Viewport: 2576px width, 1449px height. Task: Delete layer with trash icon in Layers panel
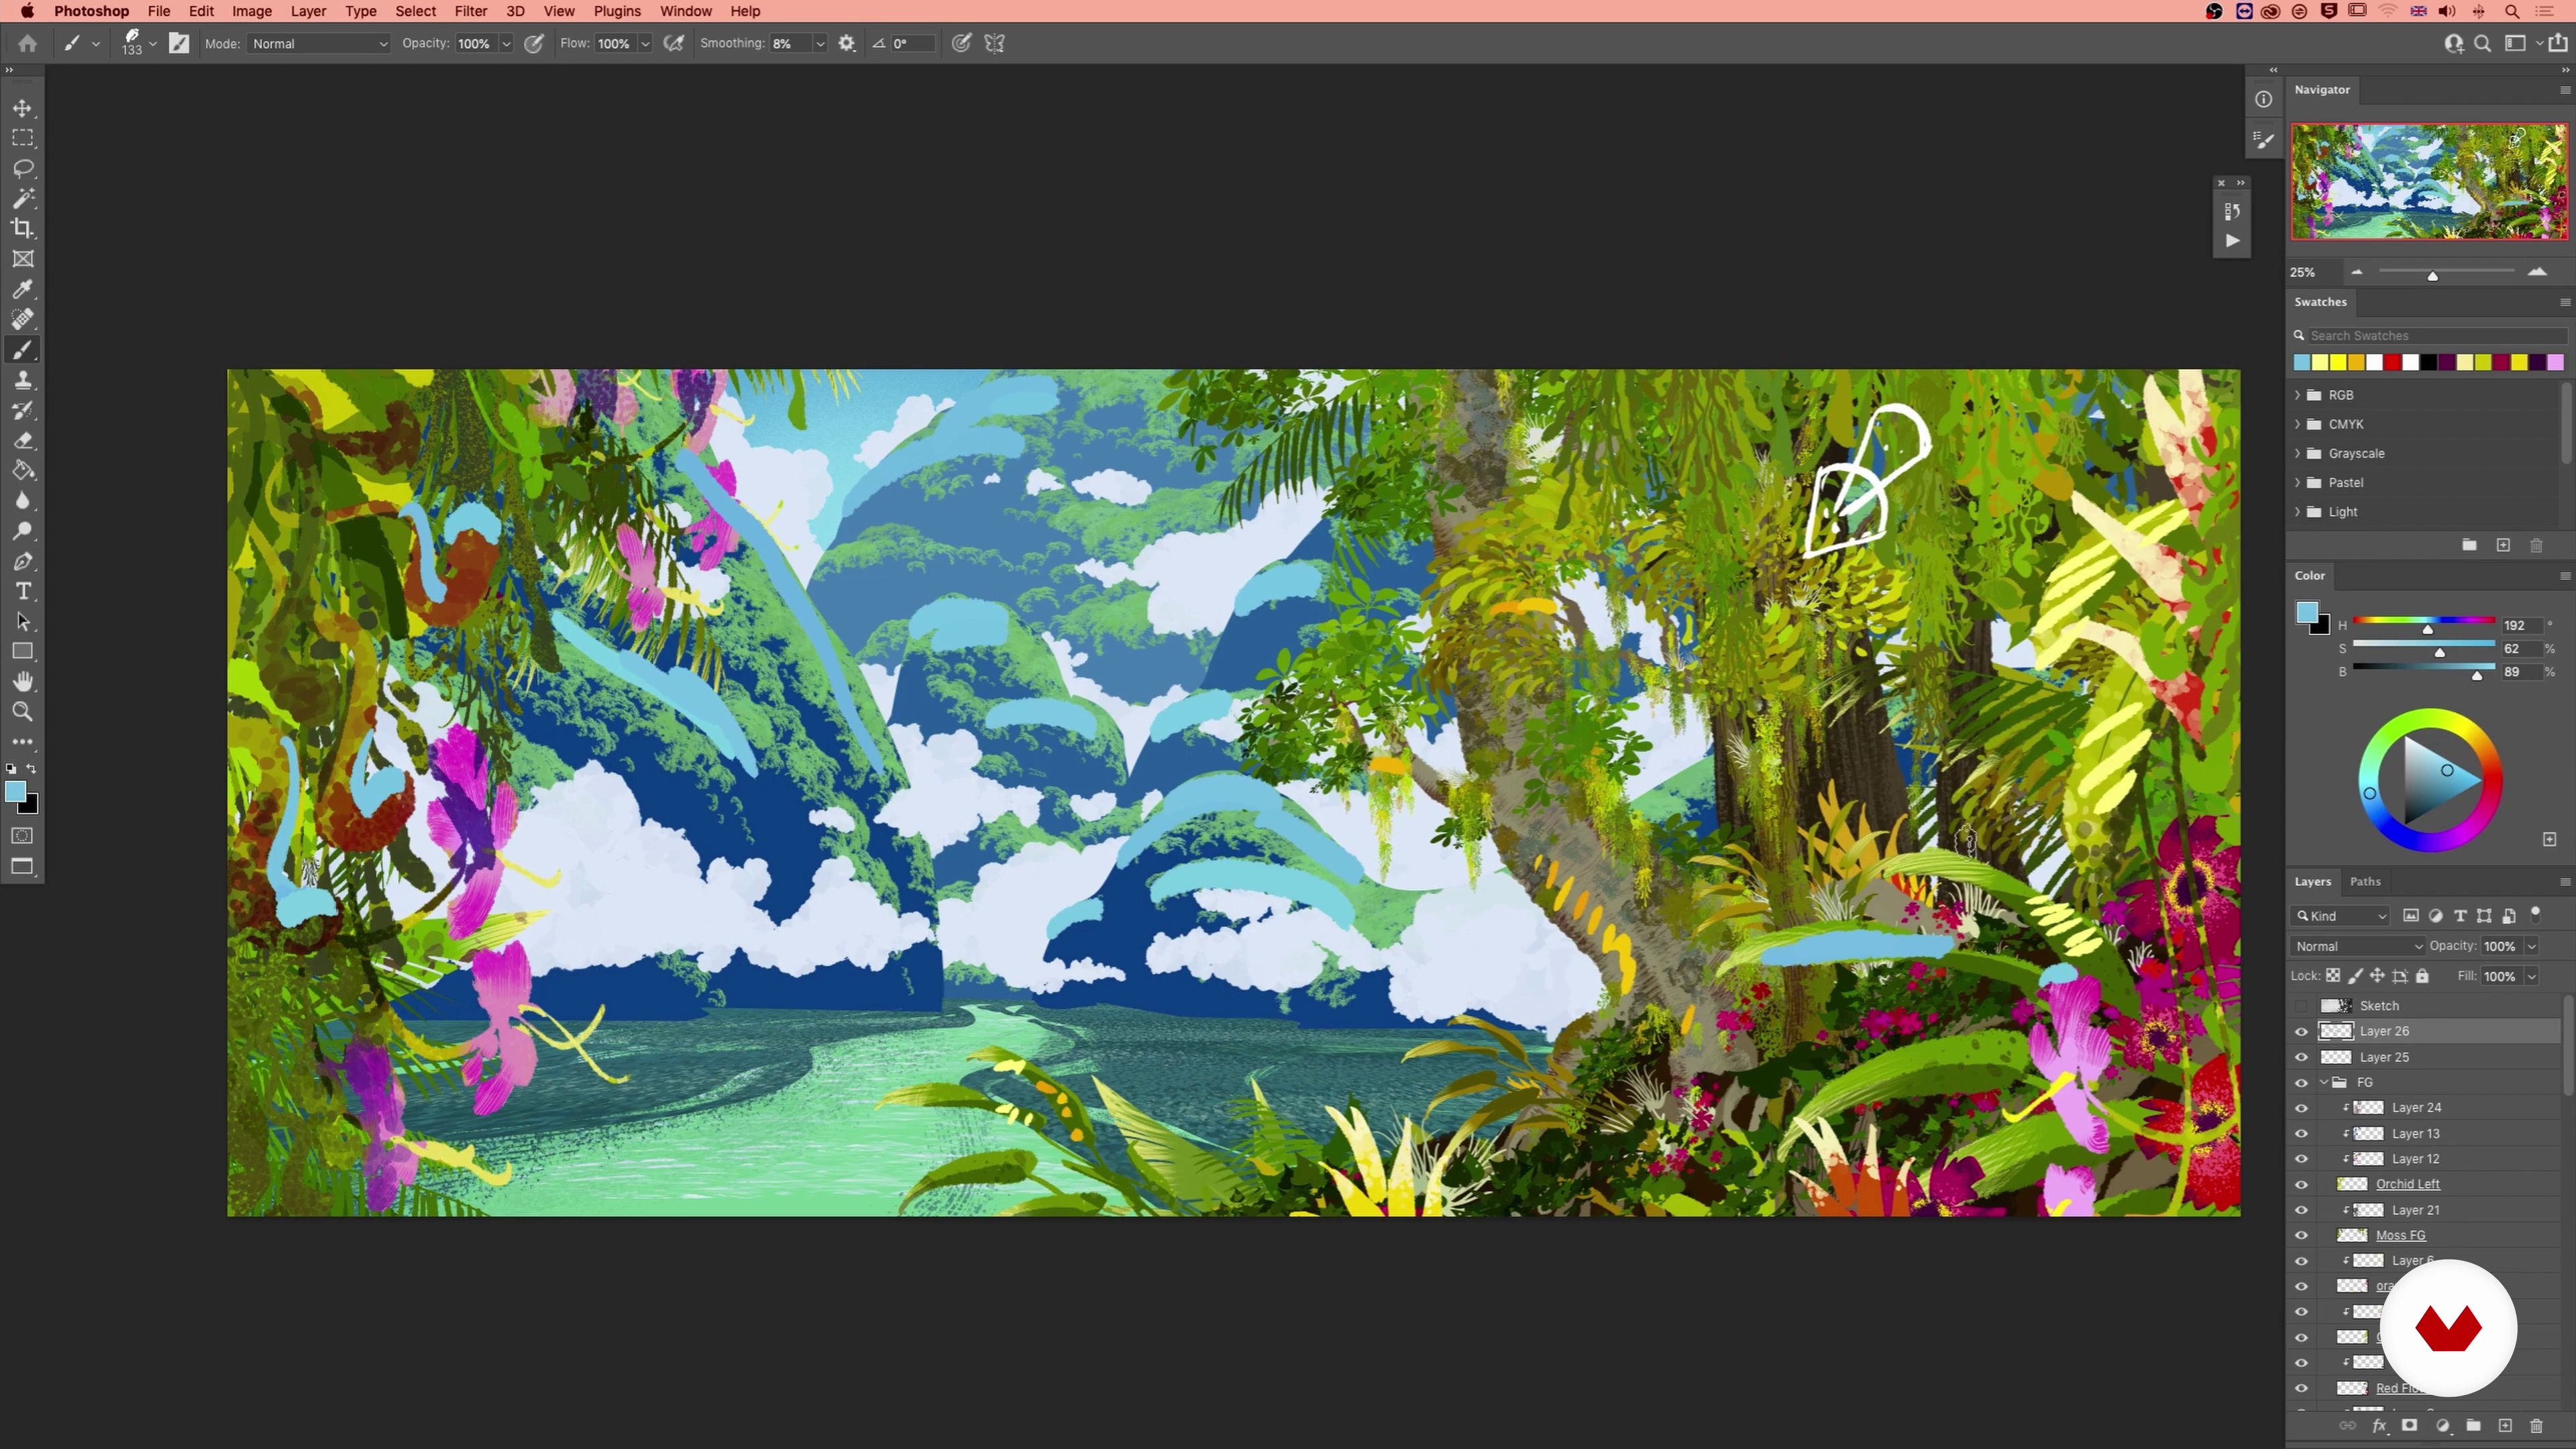[x=2536, y=1426]
